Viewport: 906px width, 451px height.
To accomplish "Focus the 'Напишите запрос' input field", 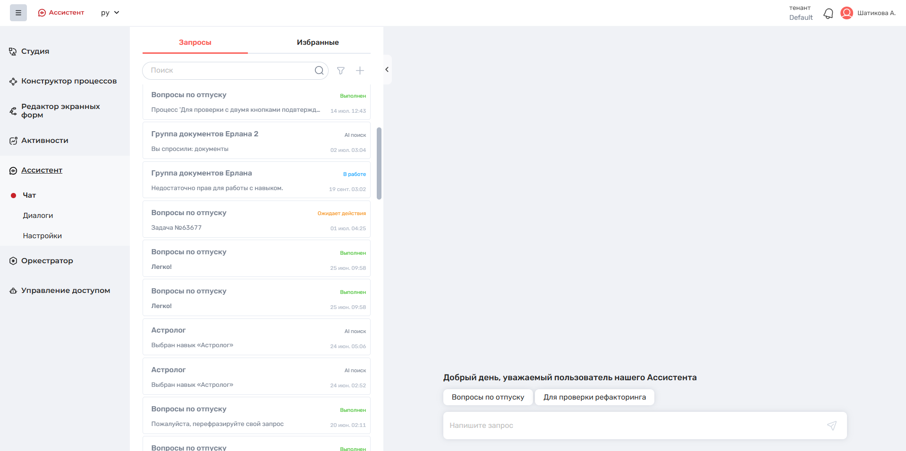I will tap(633, 426).
